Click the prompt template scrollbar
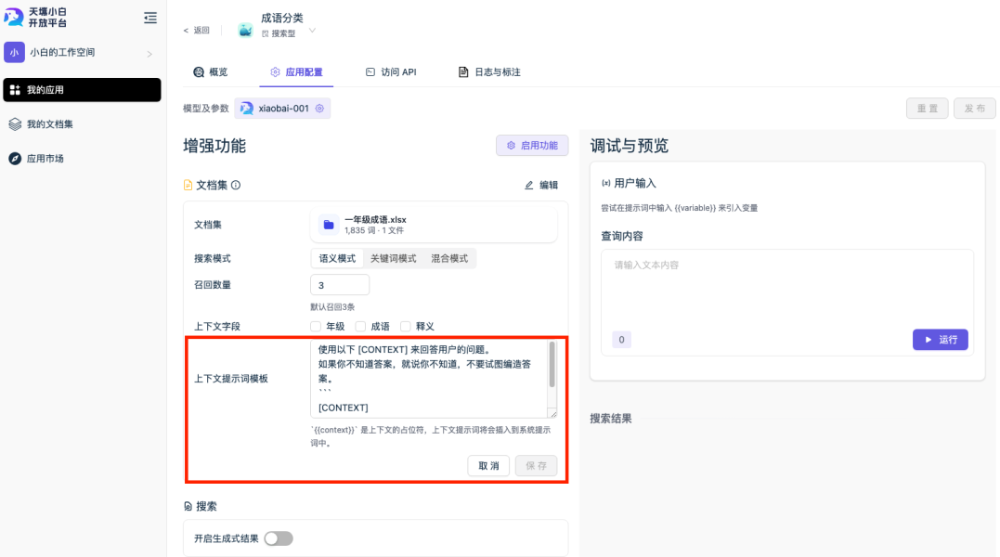The height and width of the screenshot is (557, 1000). 552,365
